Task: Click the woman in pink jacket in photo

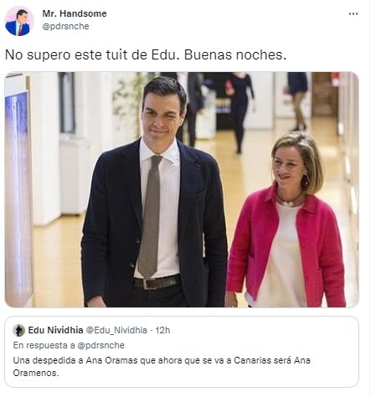Action: tap(287, 220)
